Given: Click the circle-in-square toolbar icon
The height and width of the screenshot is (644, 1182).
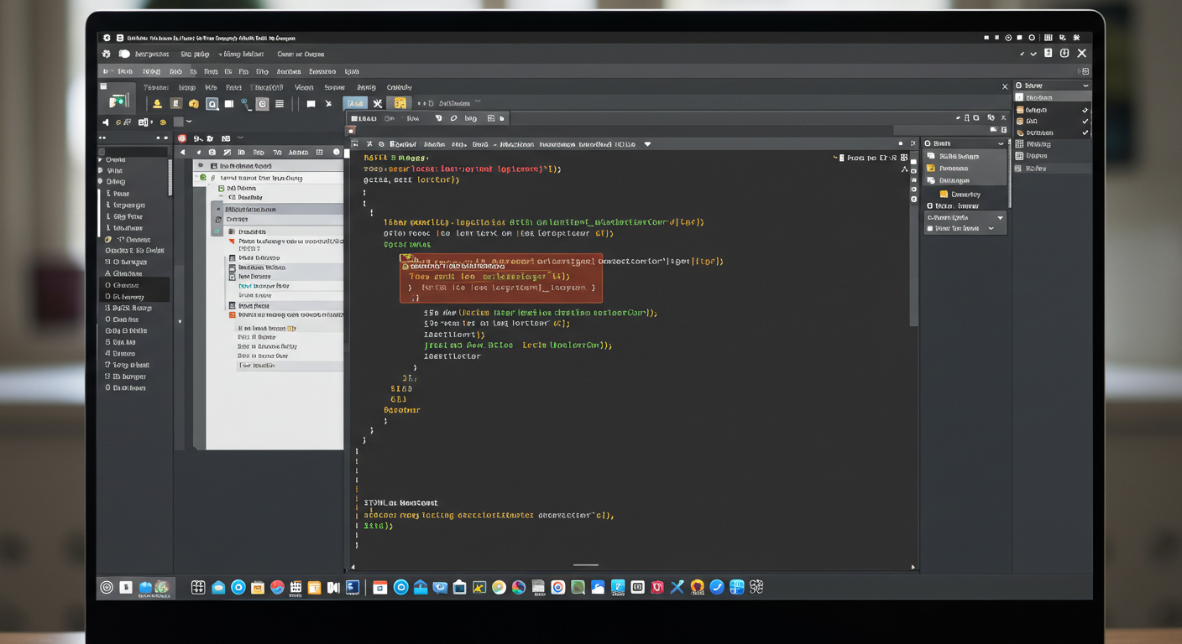Looking at the screenshot, I should pyautogui.click(x=263, y=104).
